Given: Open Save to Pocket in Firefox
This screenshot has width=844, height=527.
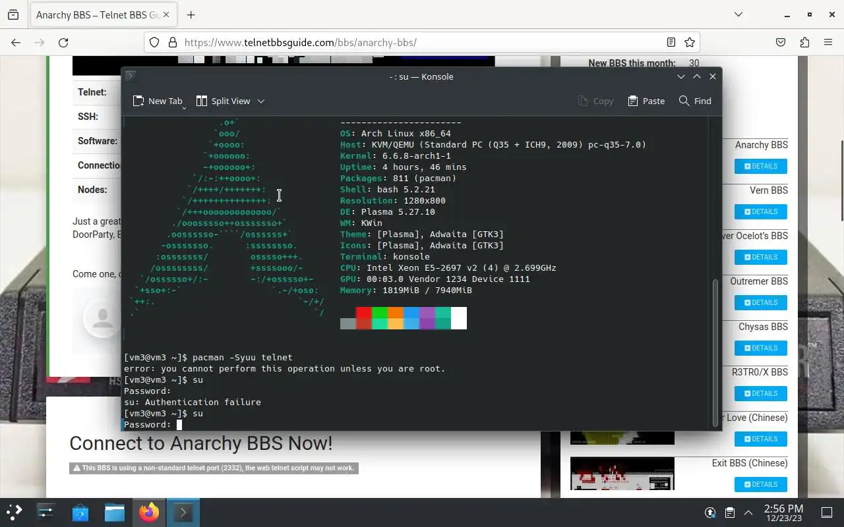Looking at the screenshot, I should pos(781,42).
